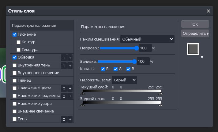Uncheck the Обводка checkbox
The height and width of the screenshot is (132, 218).
14,57
